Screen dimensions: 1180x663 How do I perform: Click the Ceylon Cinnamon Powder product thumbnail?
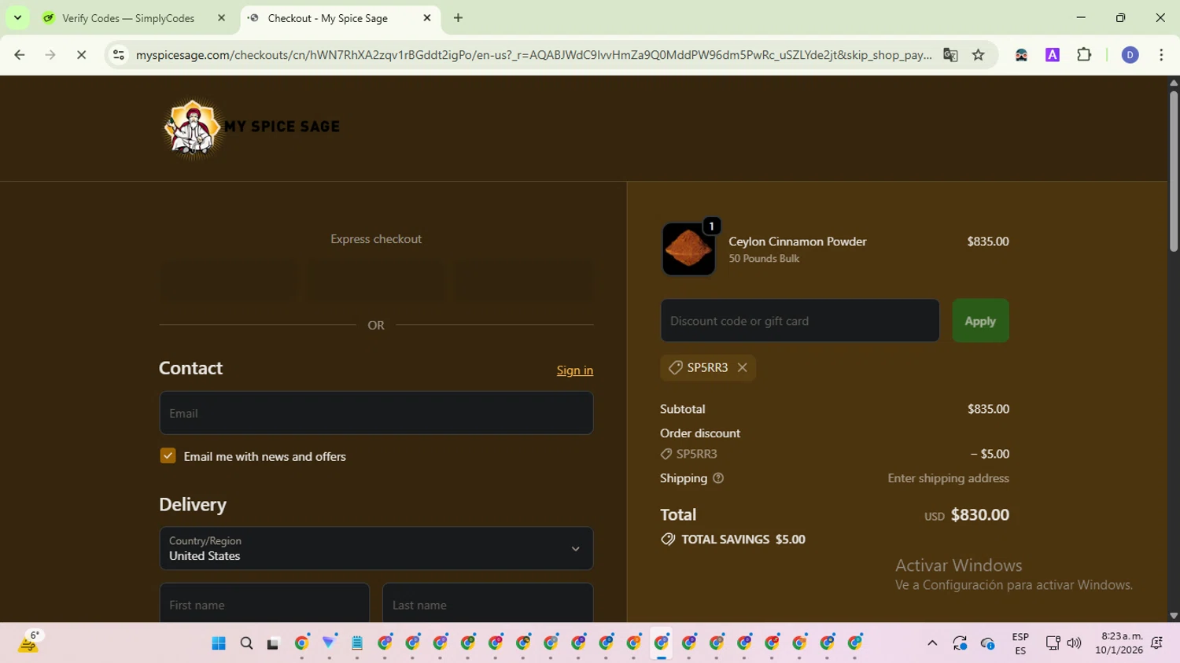pos(688,249)
